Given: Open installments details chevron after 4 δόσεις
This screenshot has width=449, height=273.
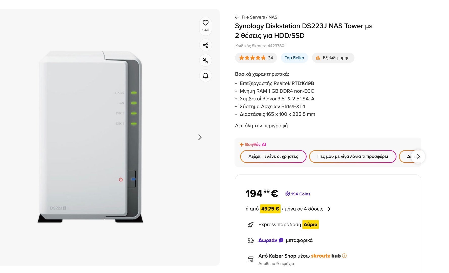Looking at the screenshot, I should point(329,209).
